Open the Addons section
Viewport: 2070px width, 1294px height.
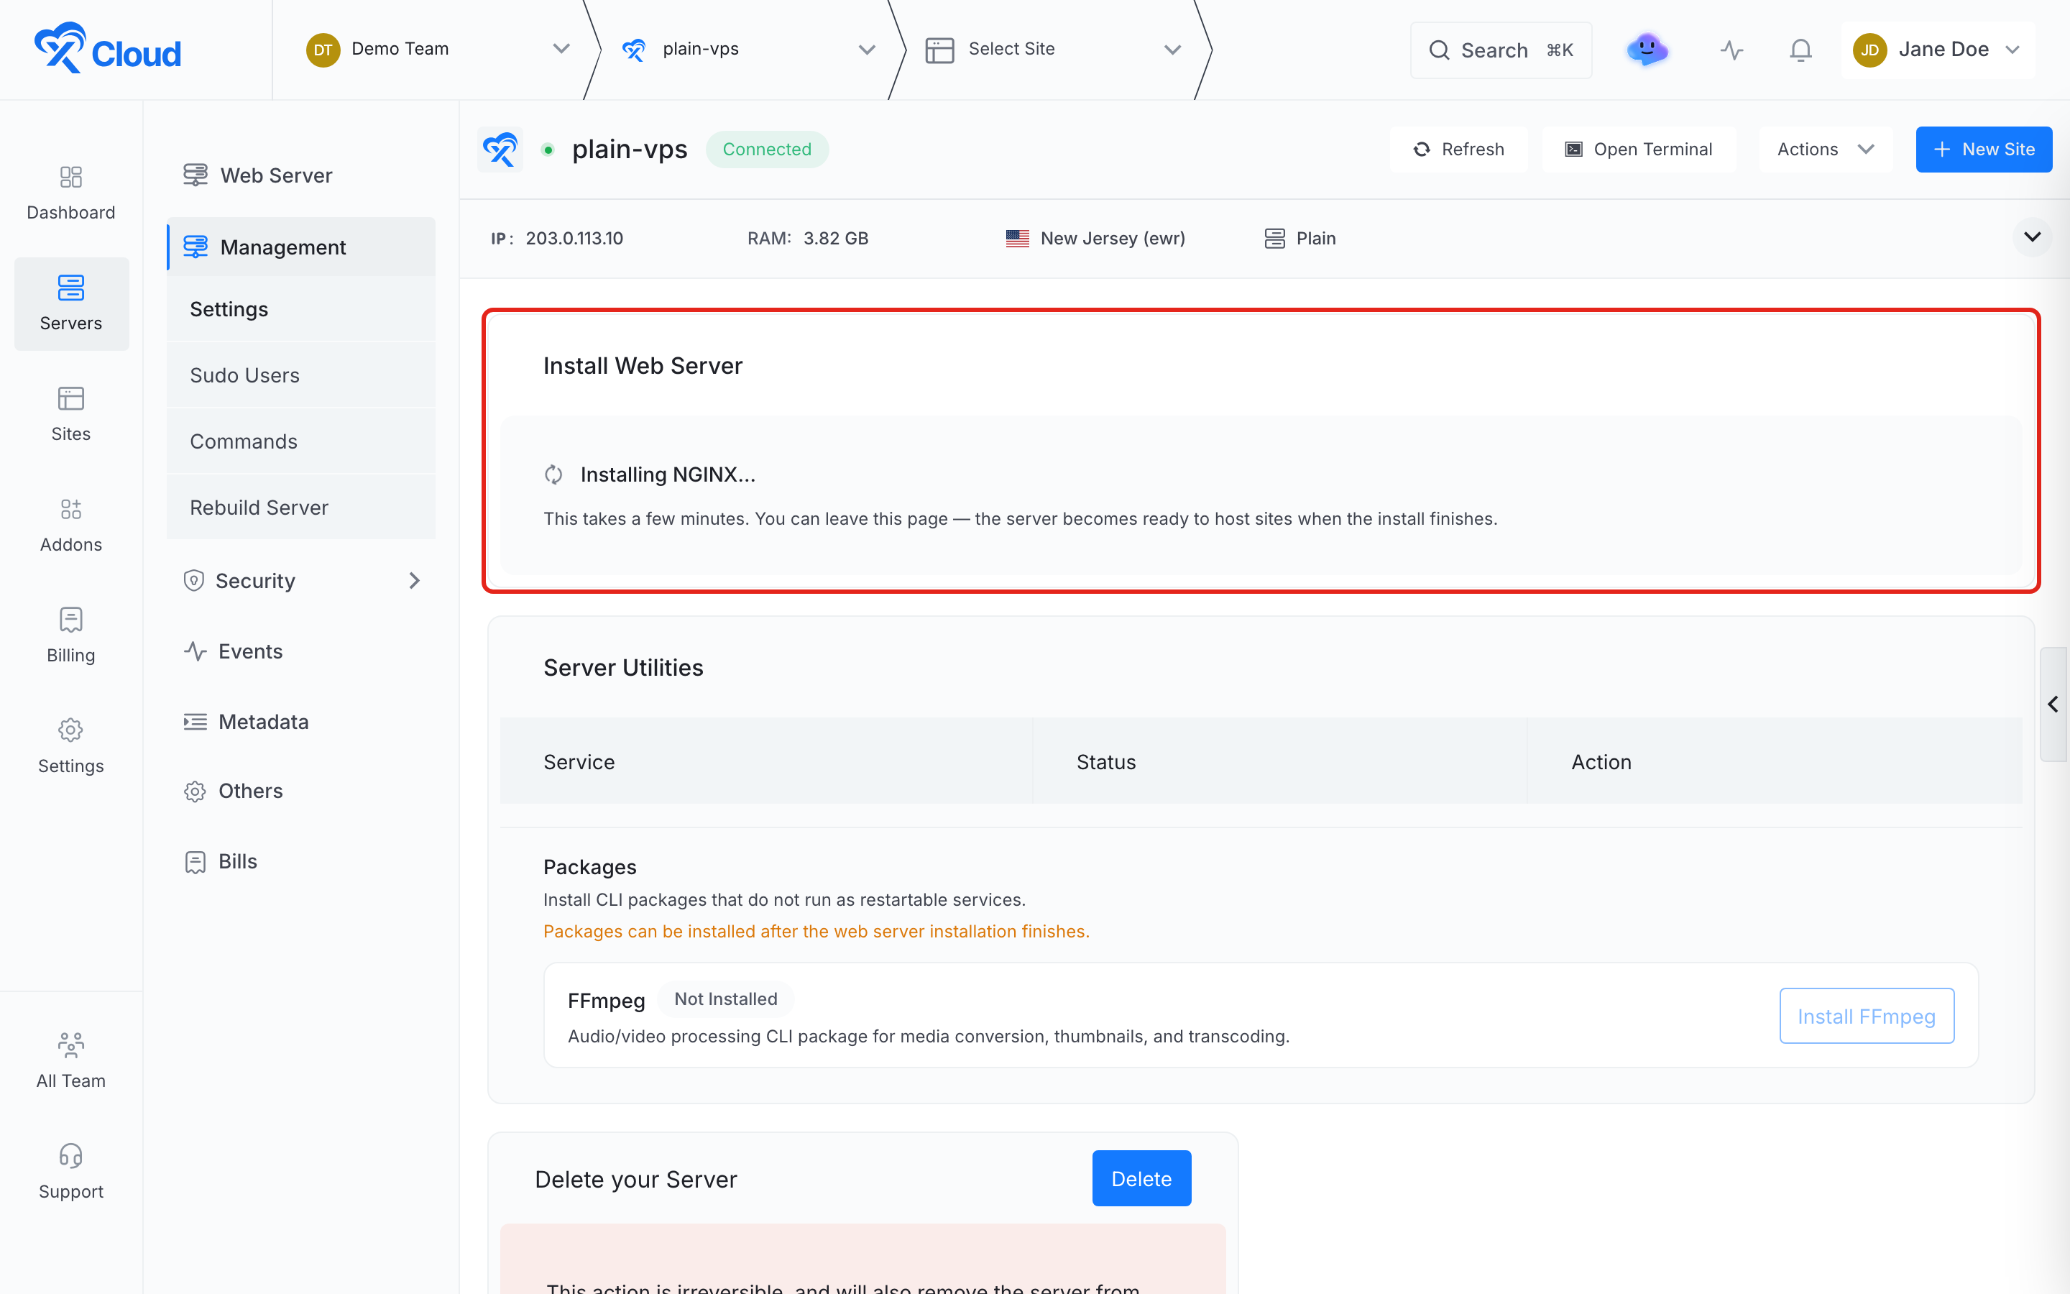coord(71,526)
